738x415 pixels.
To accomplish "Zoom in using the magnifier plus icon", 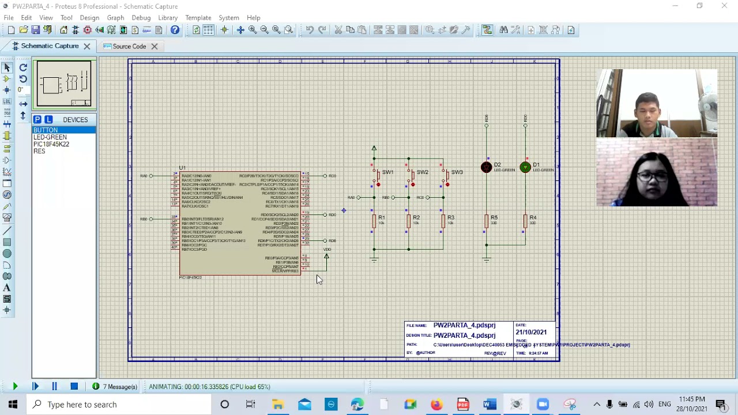I will pos(253,30).
